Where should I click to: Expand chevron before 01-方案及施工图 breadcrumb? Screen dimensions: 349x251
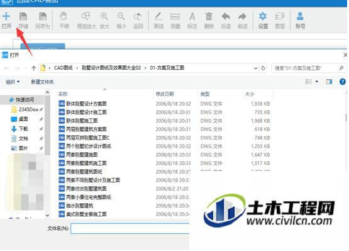pyautogui.click(x=145, y=68)
